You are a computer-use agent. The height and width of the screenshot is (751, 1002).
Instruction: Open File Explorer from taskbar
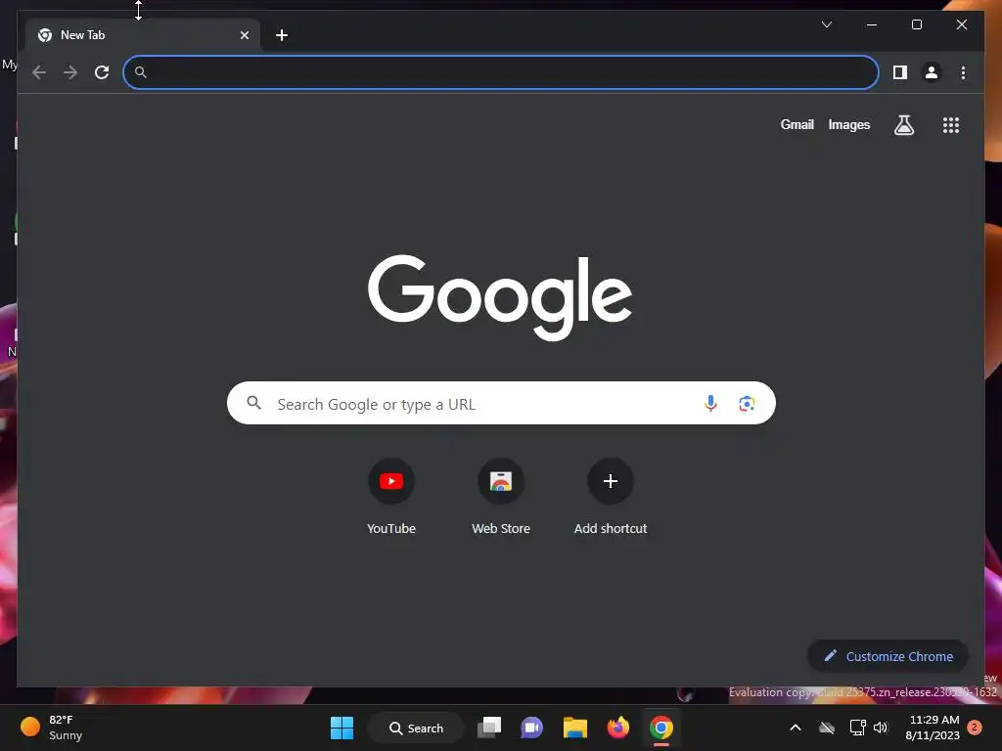click(x=574, y=728)
